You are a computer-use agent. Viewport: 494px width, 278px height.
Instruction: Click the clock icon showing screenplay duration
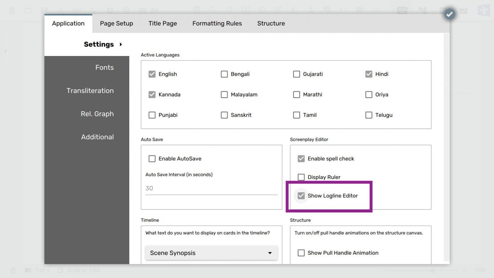pyautogui.click(x=60, y=270)
